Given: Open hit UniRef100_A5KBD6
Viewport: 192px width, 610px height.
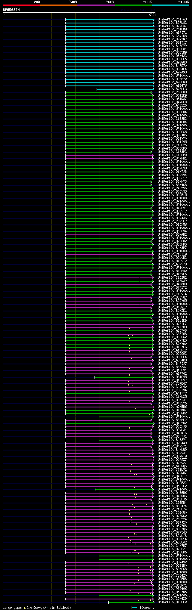Looking at the screenshot, I should point(172,407).
